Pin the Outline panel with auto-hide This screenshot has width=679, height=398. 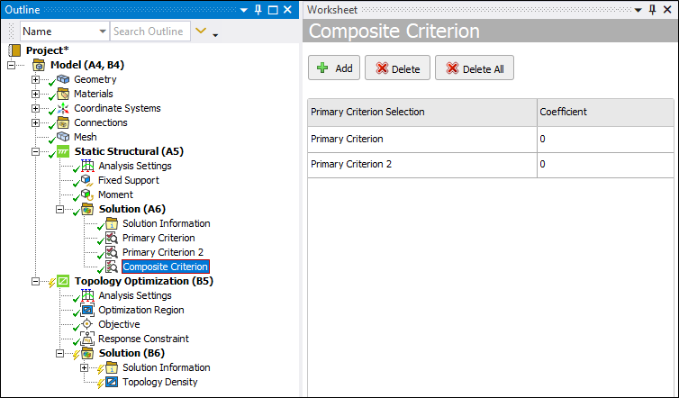258,9
